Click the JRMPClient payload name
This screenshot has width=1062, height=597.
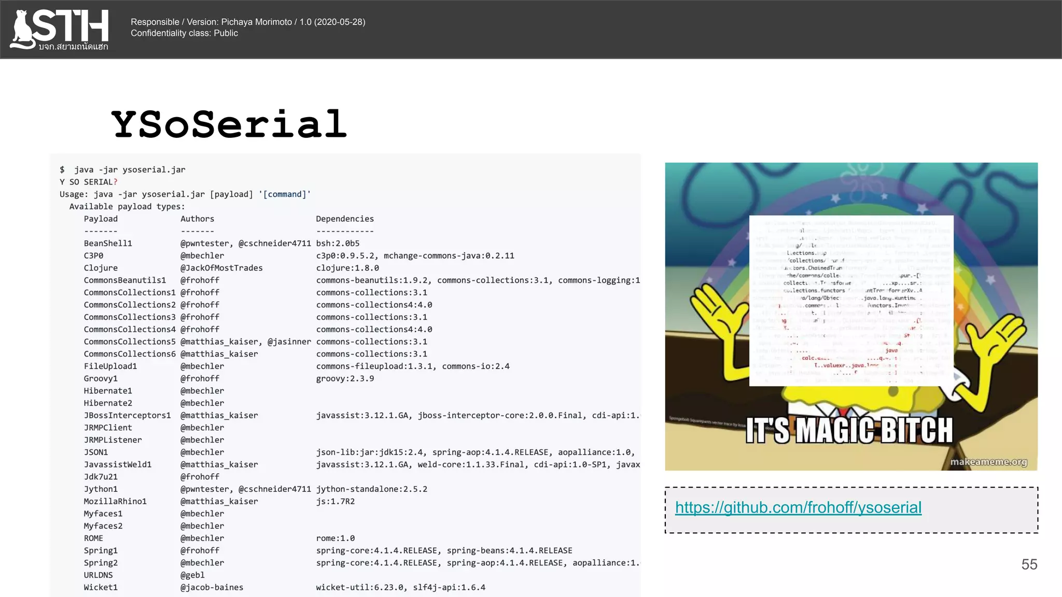[108, 428]
